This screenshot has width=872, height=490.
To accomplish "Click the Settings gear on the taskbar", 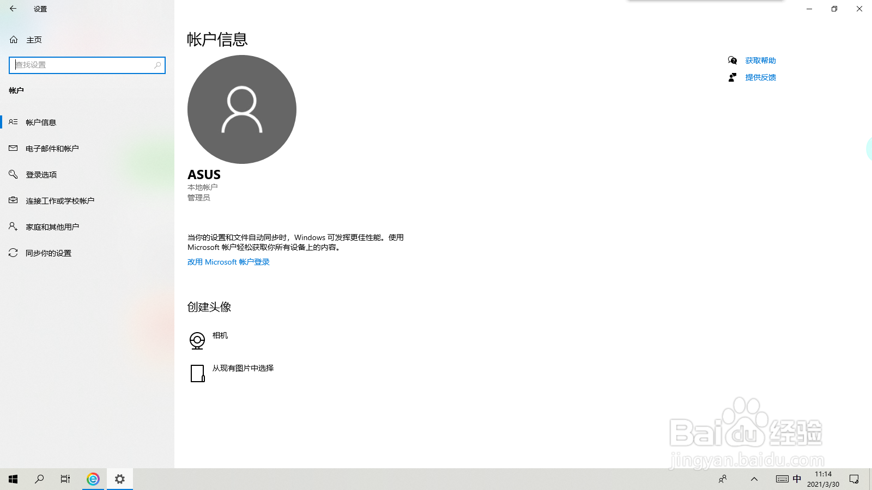I will [x=120, y=479].
